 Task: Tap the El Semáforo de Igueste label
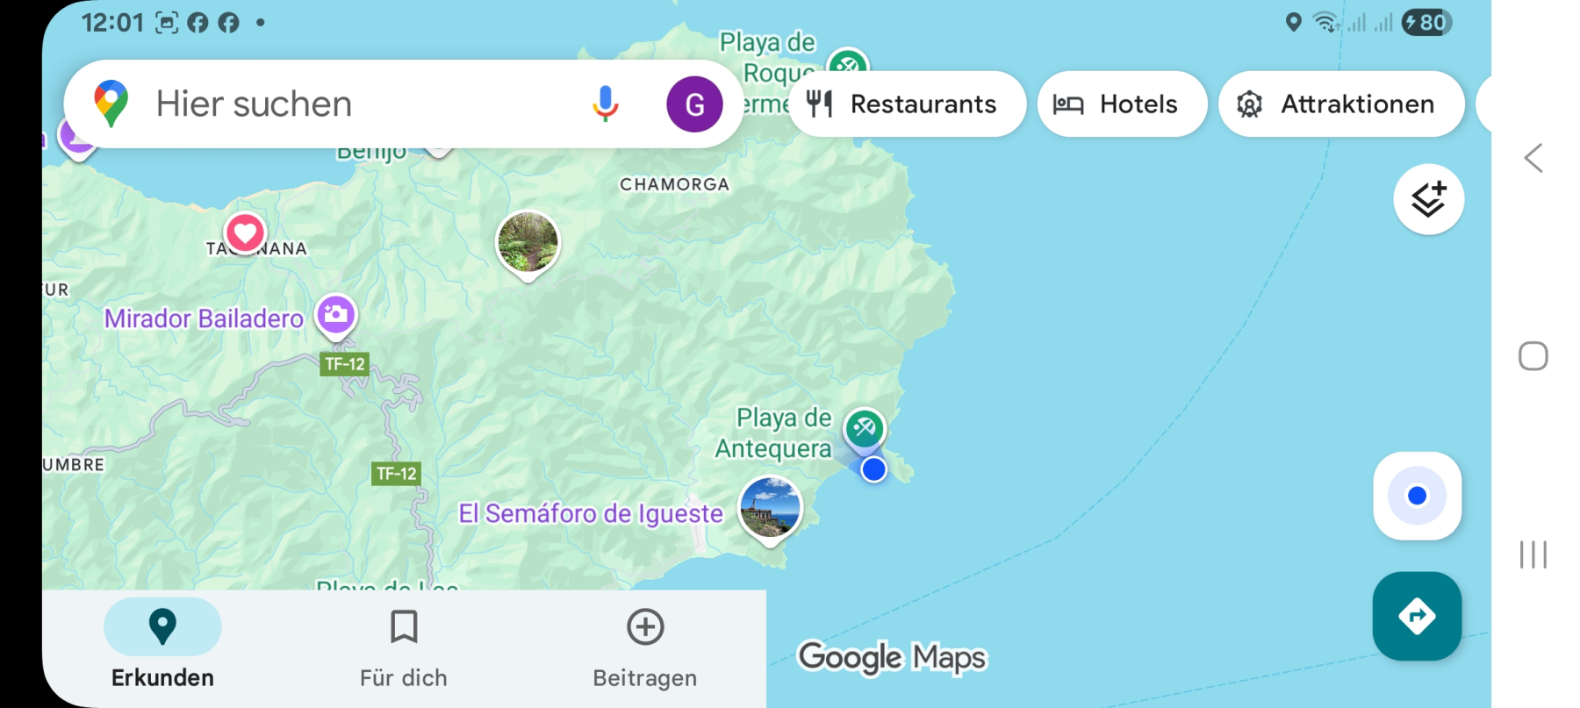point(591,514)
